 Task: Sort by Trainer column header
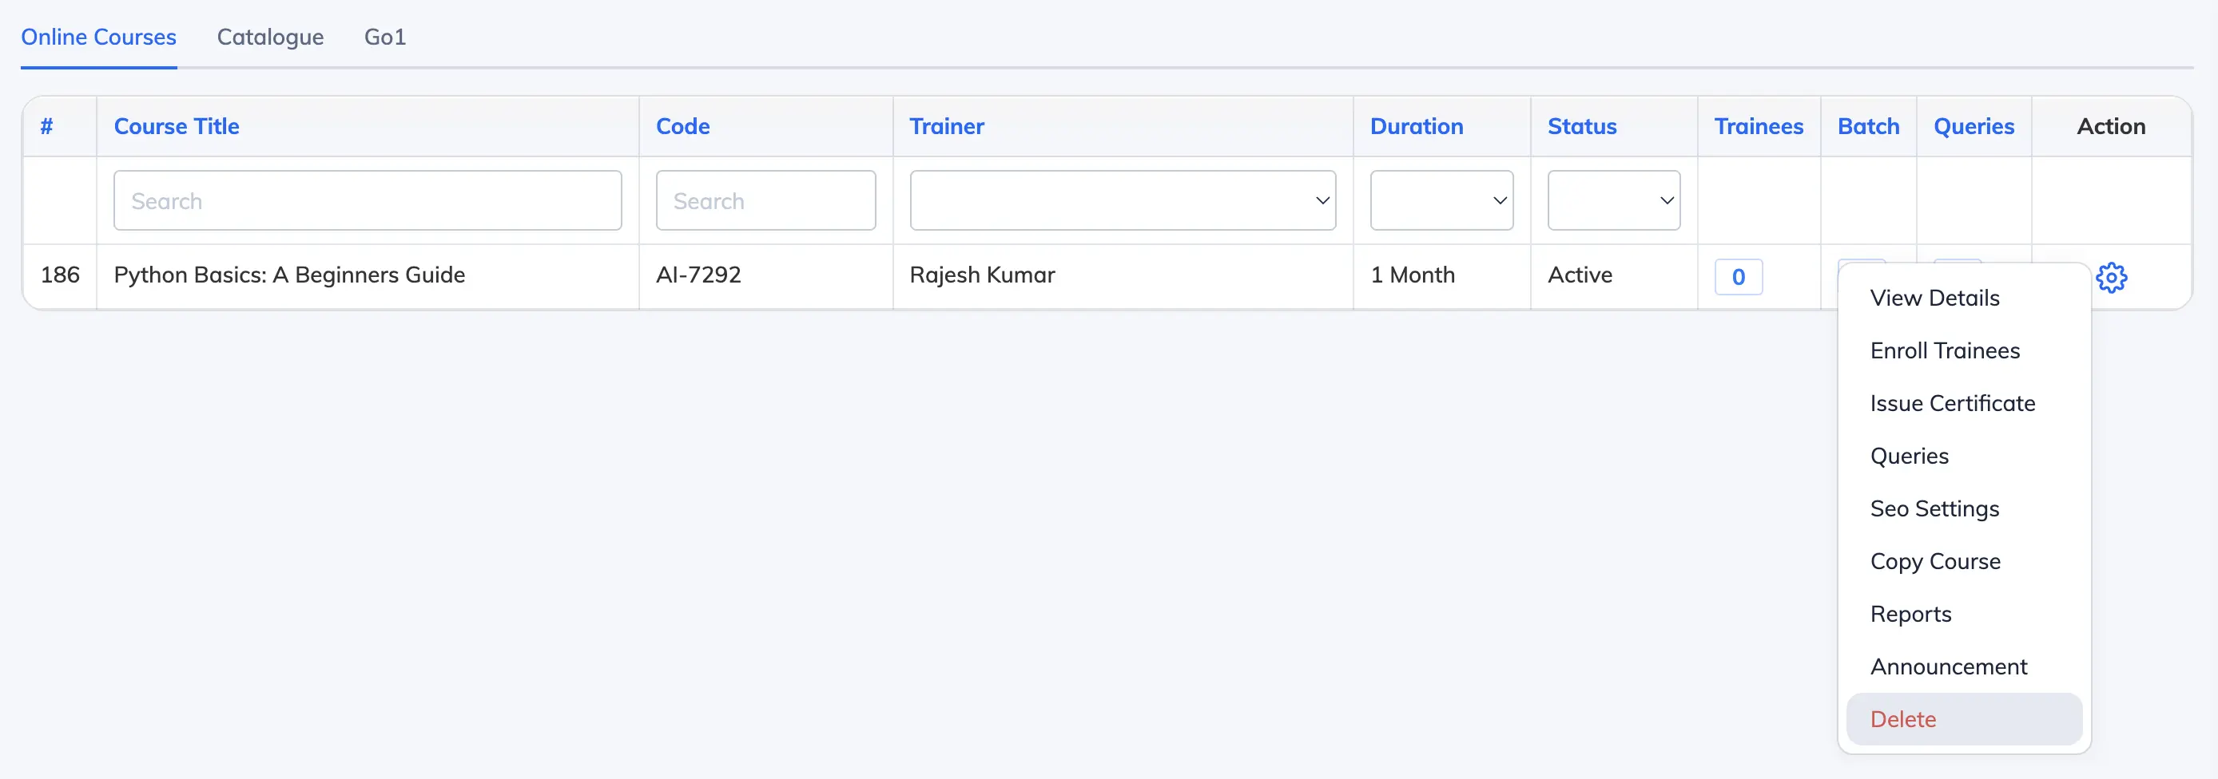tap(946, 126)
